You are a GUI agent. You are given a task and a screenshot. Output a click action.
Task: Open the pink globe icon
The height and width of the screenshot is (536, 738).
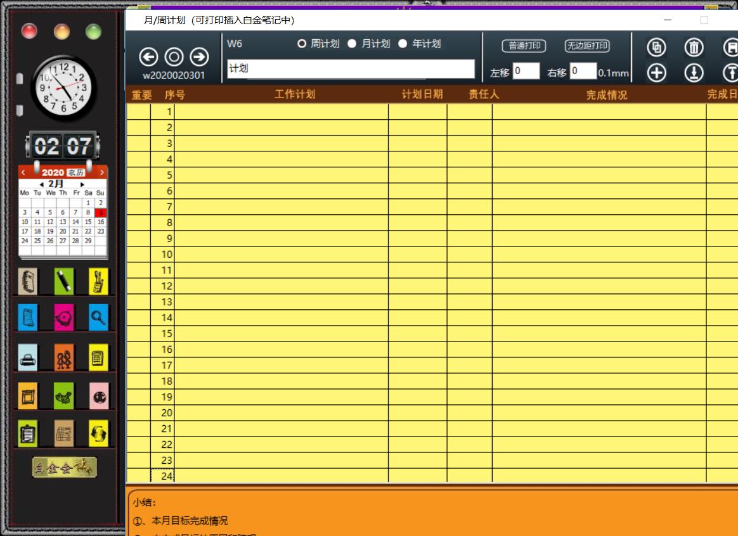pyautogui.click(x=98, y=396)
